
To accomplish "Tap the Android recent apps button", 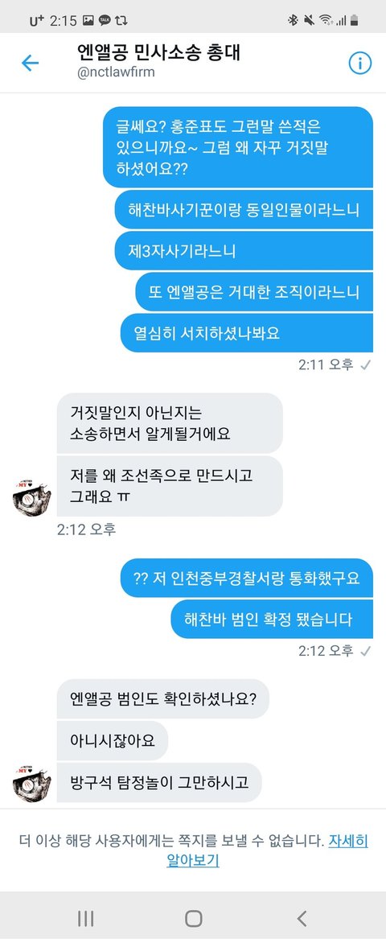I will (x=85, y=918).
